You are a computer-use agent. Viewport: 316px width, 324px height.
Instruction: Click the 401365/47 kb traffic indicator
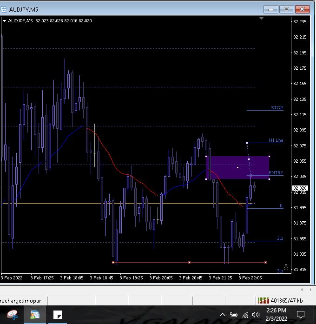pos(287,301)
